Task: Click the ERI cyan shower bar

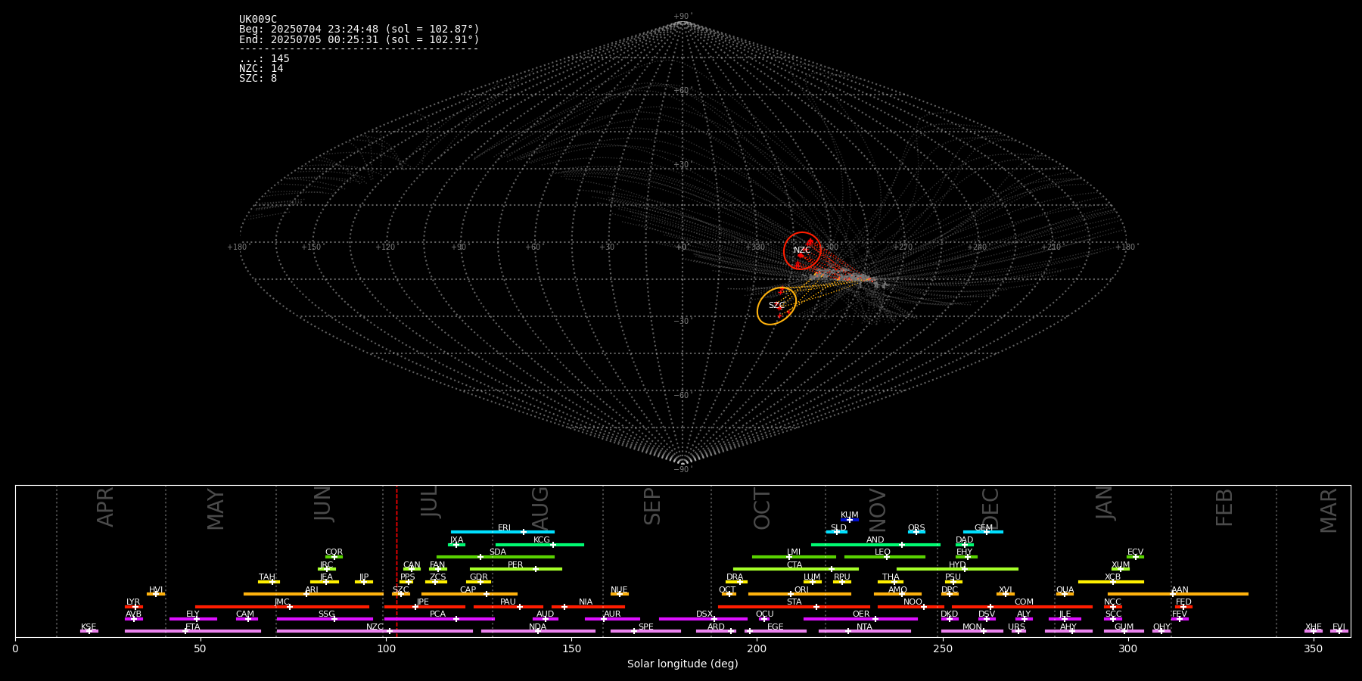Action: point(502,532)
